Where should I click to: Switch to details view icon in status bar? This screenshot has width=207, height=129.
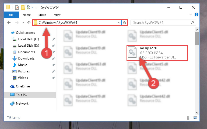(190, 118)
